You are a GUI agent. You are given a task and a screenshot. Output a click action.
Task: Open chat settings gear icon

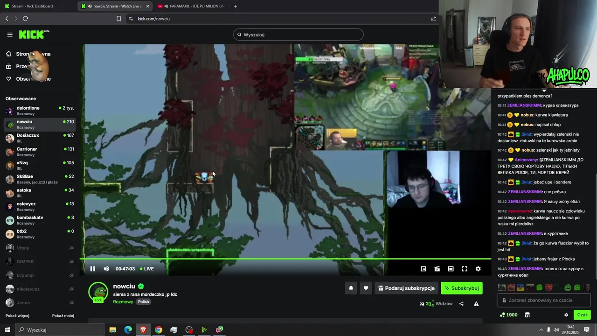pos(566,315)
